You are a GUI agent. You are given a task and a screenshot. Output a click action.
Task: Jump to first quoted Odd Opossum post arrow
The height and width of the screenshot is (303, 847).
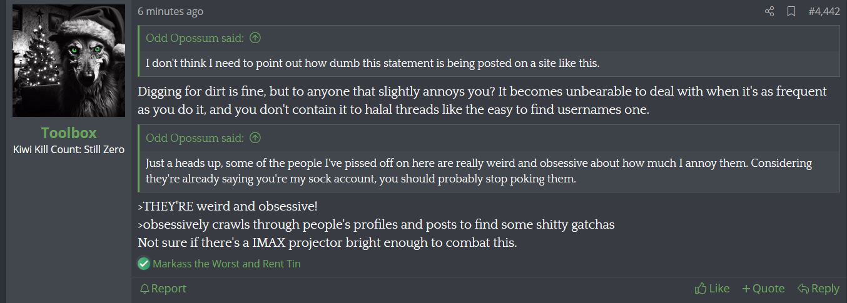pos(255,38)
